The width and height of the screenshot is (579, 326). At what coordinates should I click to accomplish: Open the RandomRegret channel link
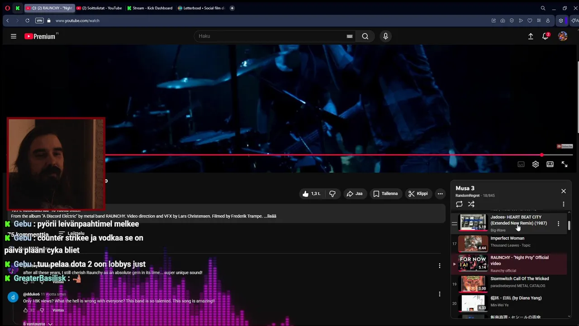click(x=467, y=196)
